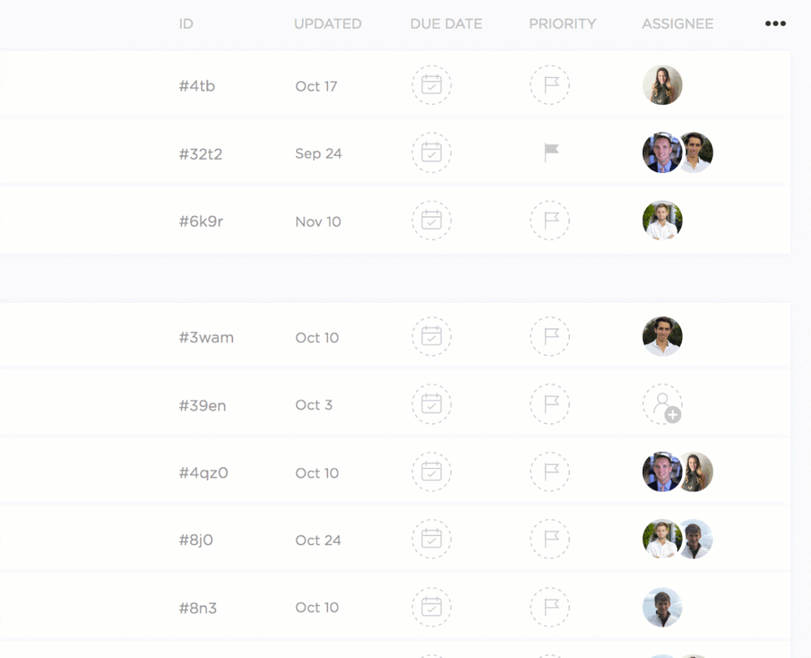The image size is (811, 658).
Task: Set priority flag for task #6k9r
Action: 550,221
